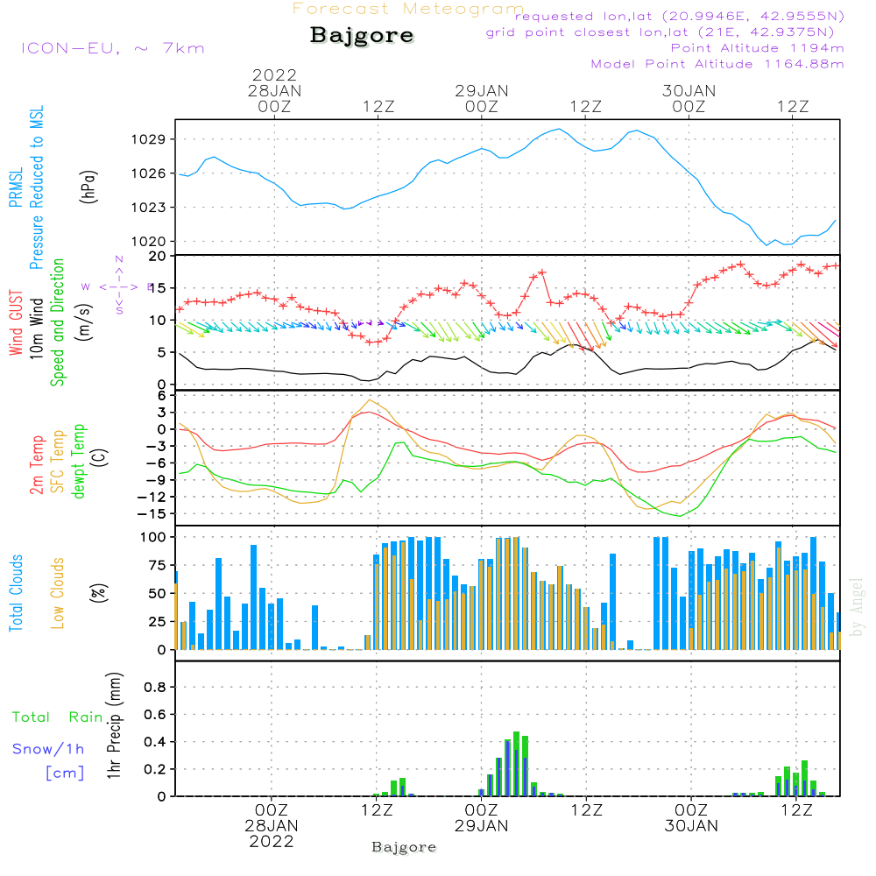Image resolution: width=876 pixels, height=876 pixels.
Task: Click the '(hPa)' unit label
Action: point(88,187)
